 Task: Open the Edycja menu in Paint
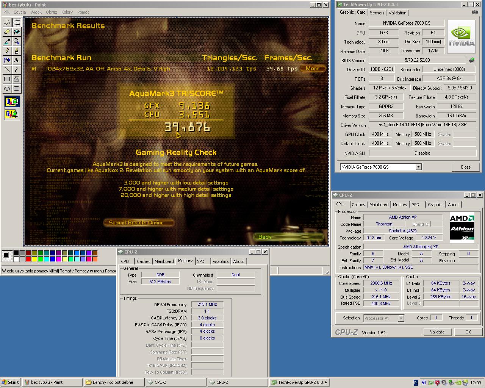(20, 12)
